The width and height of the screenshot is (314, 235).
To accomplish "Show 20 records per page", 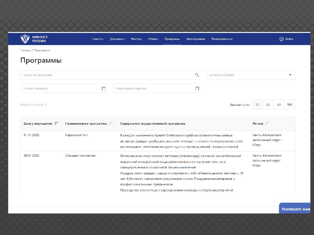I will (x=268, y=104).
